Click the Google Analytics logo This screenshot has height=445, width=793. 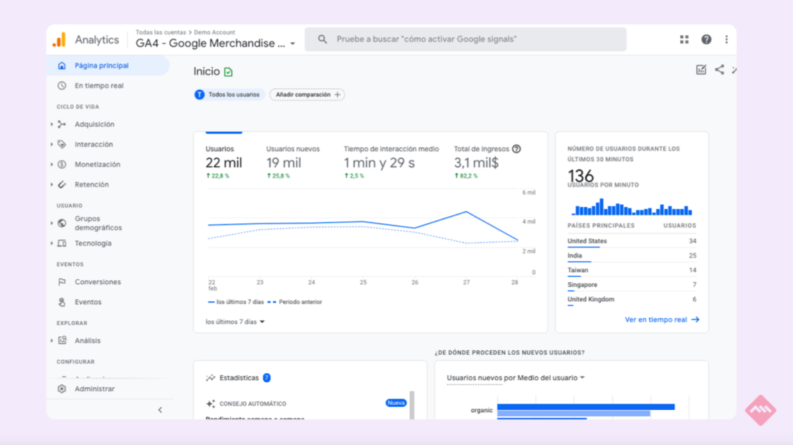(59, 40)
